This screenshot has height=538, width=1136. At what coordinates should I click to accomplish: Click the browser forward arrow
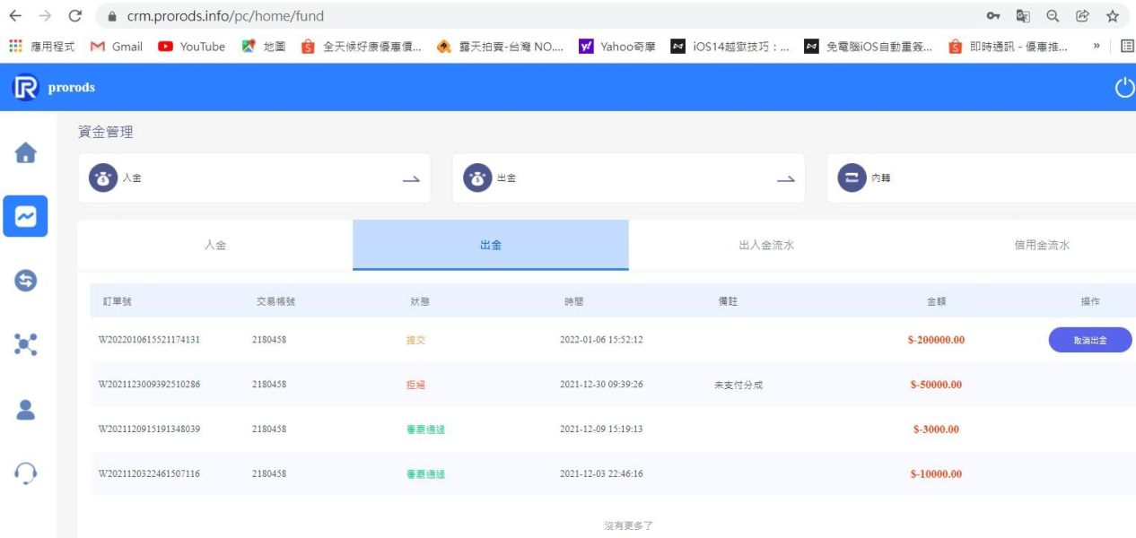45,16
